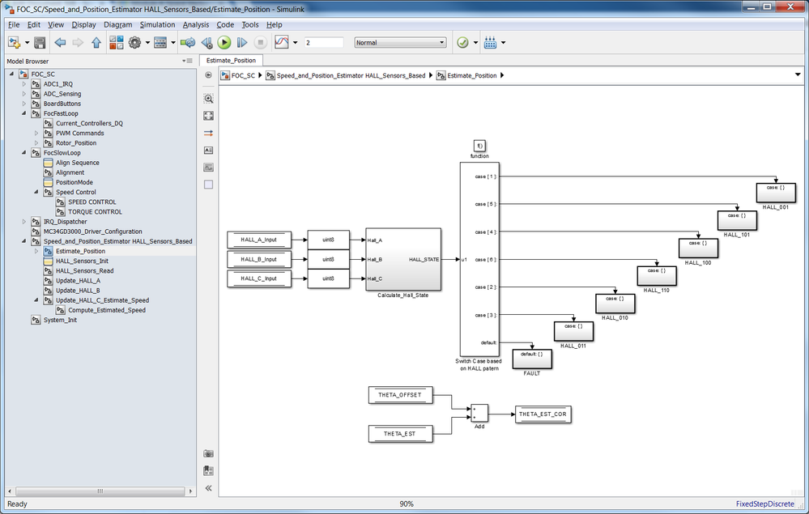Collapse the FocSlowLoop tree node
This screenshot has width=809, height=514.
tap(23, 153)
